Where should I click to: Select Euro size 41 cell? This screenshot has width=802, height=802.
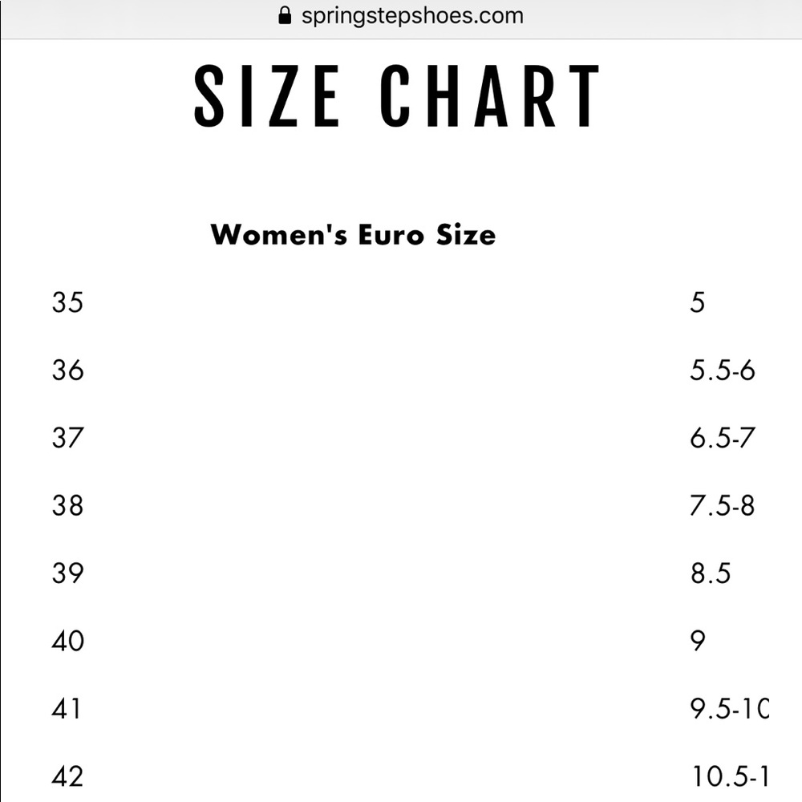(67, 709)
